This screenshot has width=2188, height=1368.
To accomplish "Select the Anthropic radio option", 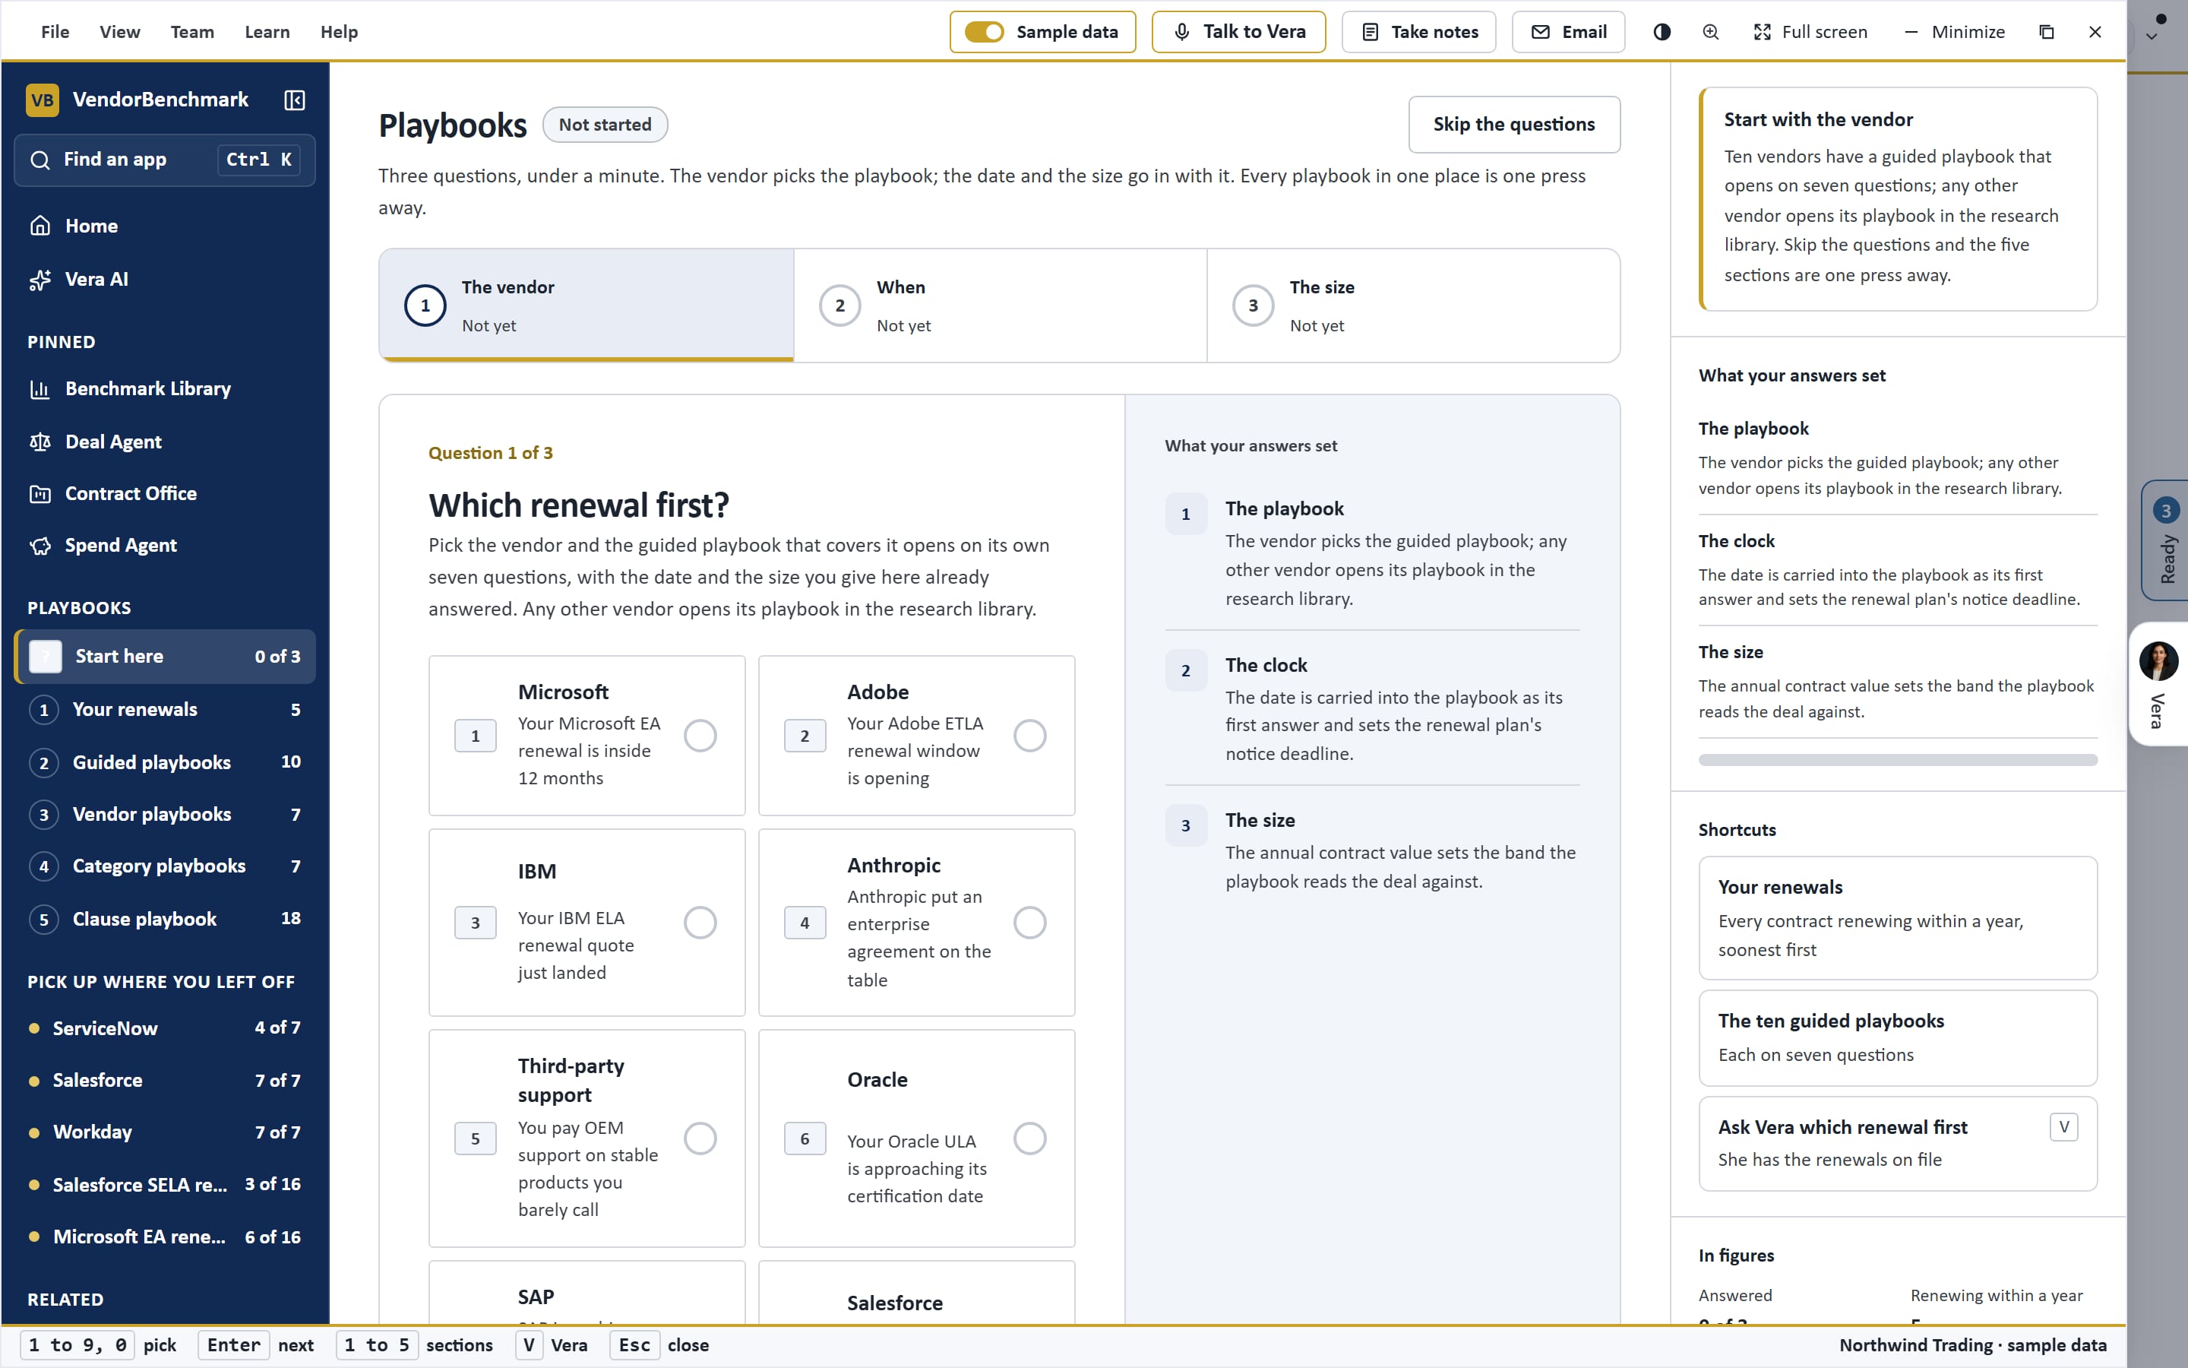I will click(1030, 923).
